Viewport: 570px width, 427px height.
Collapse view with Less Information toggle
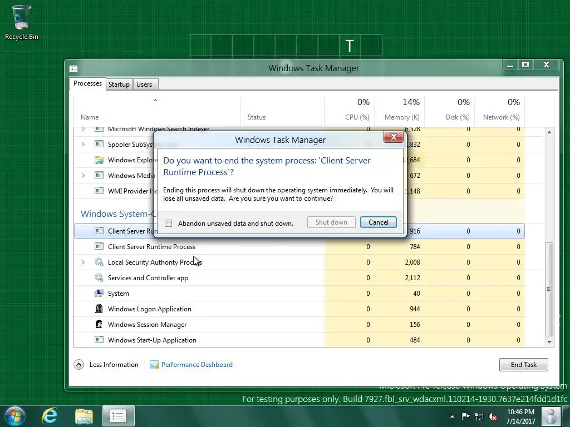pyautogui.click(x=106, y=365)
